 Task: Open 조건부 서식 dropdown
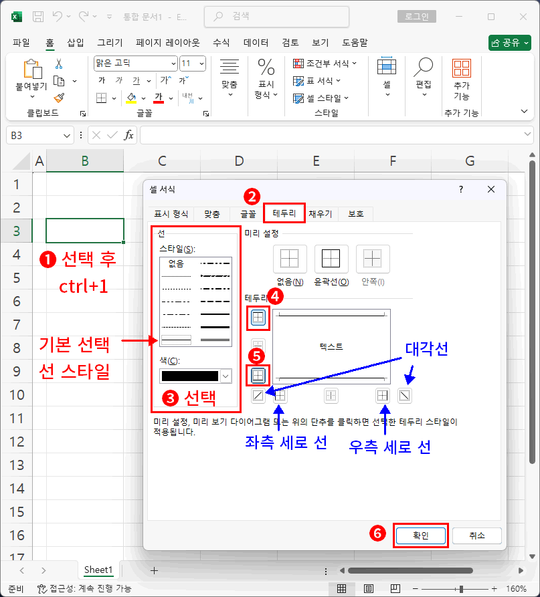click(x=325, y=64)
